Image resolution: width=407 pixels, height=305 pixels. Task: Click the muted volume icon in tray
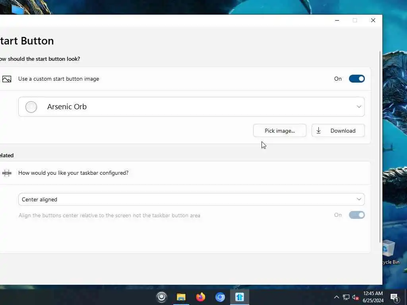click(355, 297)
